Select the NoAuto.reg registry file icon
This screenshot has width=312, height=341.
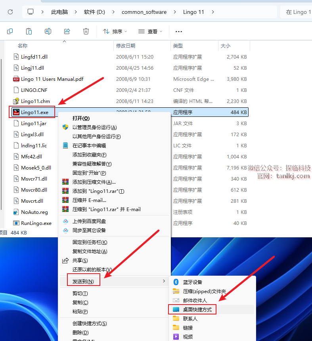click(16, 212)
